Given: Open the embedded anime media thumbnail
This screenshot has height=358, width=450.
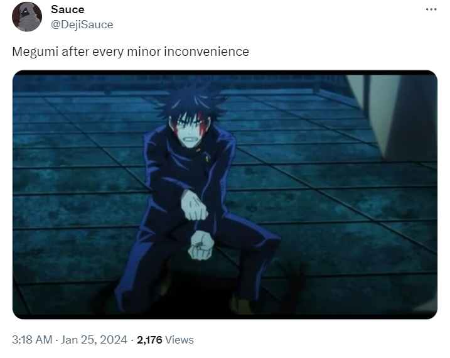Looking at the screenshot, I should [x=225, y=195].
